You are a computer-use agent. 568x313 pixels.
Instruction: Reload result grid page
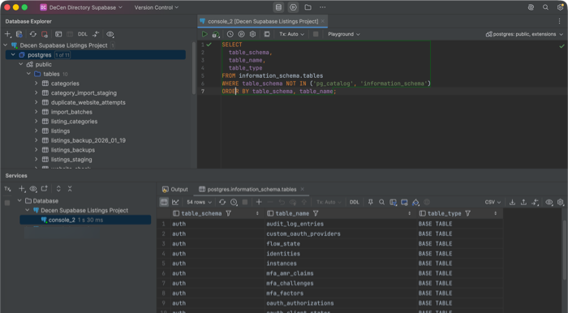click(x=222, y=202)
